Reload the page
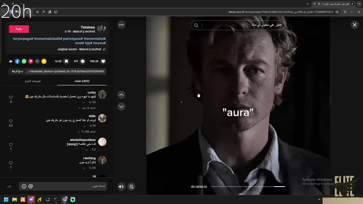This screenshot has height=204, width=363. (345, 12)
